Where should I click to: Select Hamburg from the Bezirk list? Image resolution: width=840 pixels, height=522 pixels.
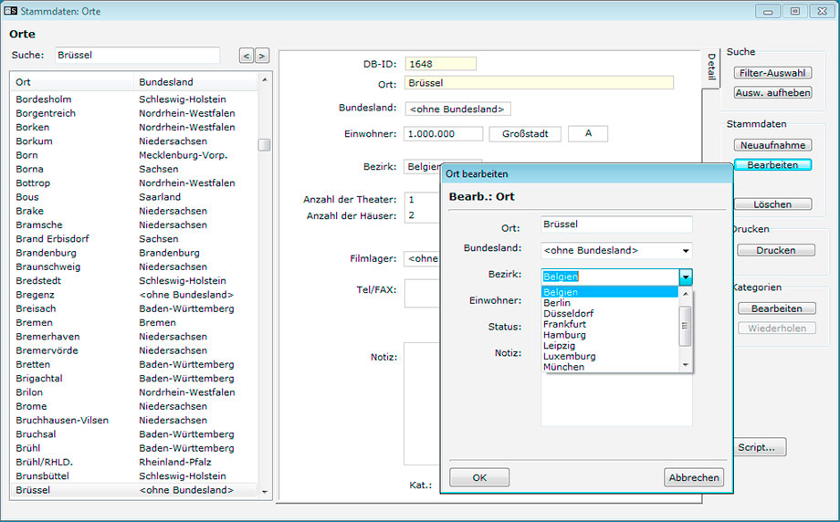(564, 335)
